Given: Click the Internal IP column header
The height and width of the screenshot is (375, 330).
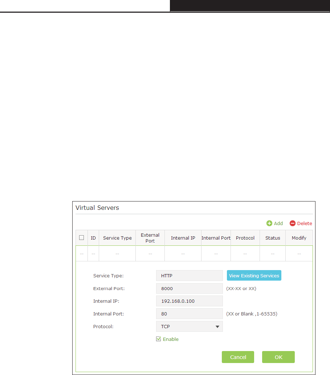Looking at the screenshot, I should coord(183,238).
